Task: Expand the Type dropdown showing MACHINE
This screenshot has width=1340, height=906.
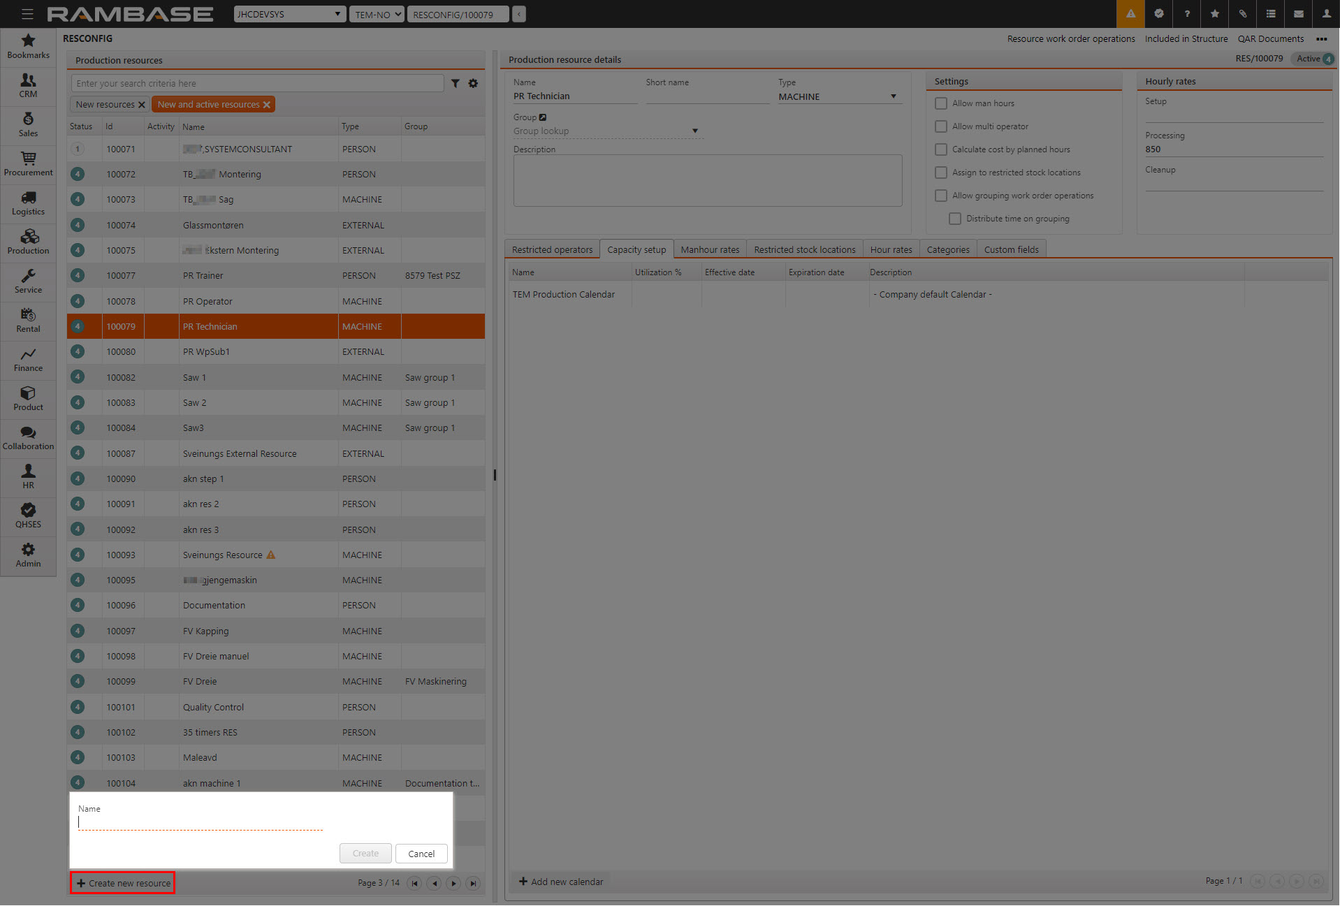Action: click(x=839, y=96)
